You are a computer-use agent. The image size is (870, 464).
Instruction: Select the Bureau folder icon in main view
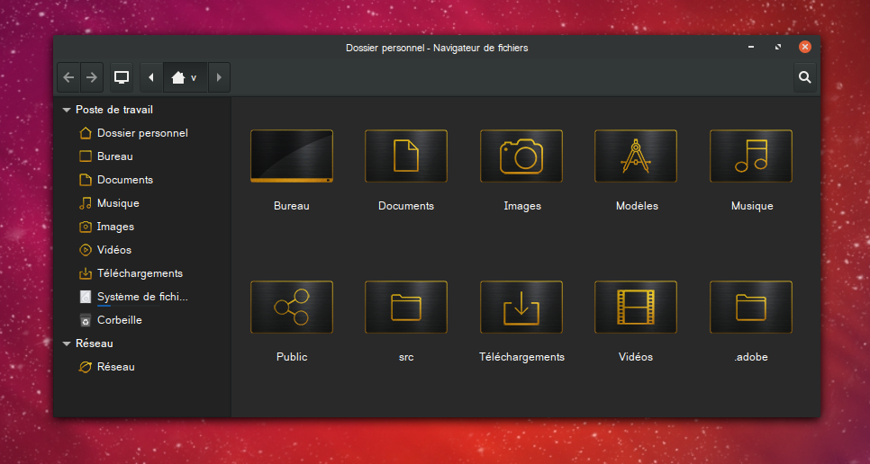[x=292, y=156]
